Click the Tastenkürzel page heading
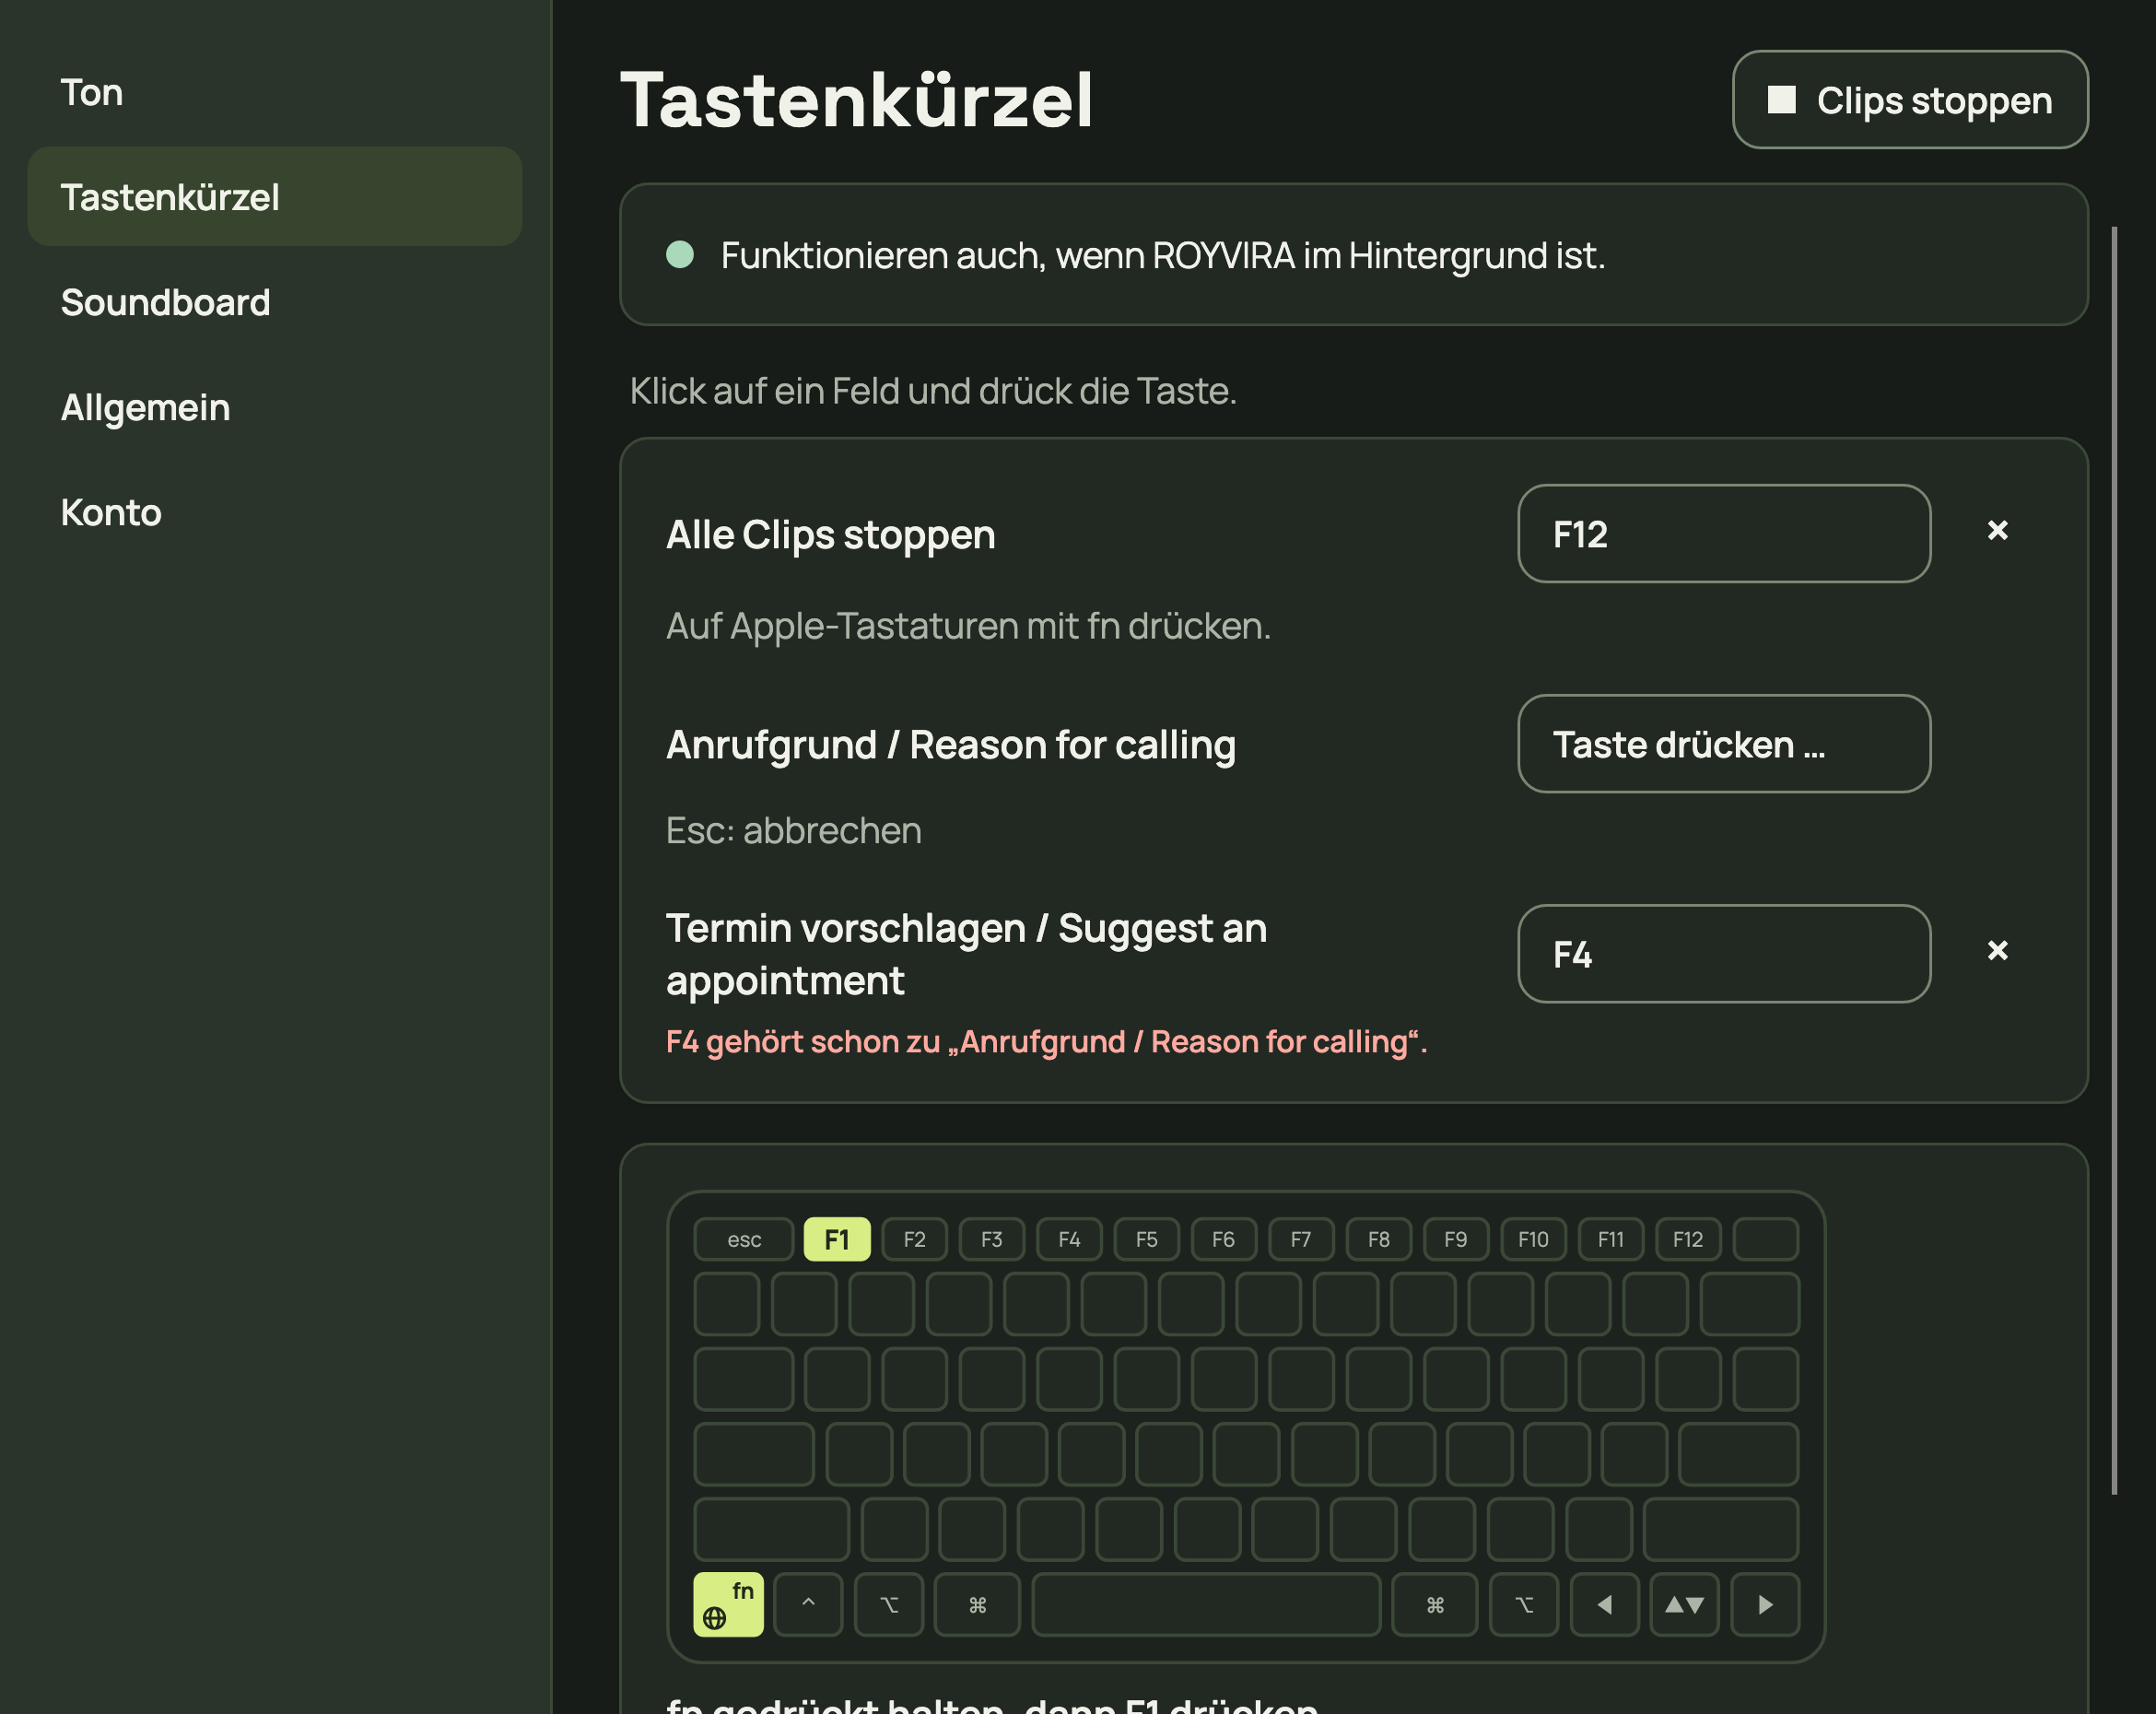The image size is (2156, 1714). pos(856,100)
